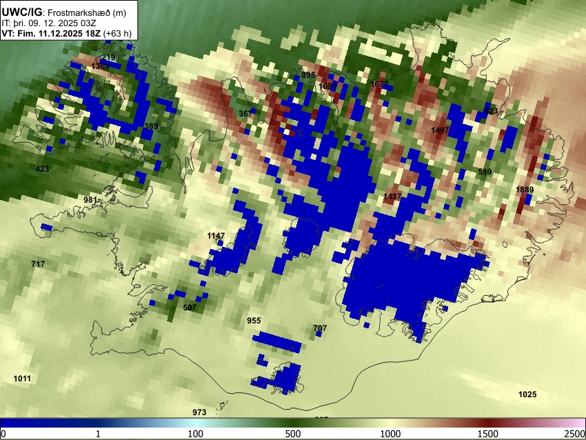Click the 423 value over the sea
Viewport: 586px width, 440px height.
click(x=42, y=169)
